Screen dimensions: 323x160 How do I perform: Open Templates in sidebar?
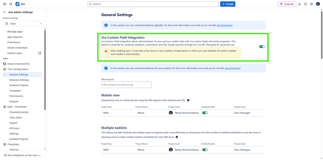point(15,91)
